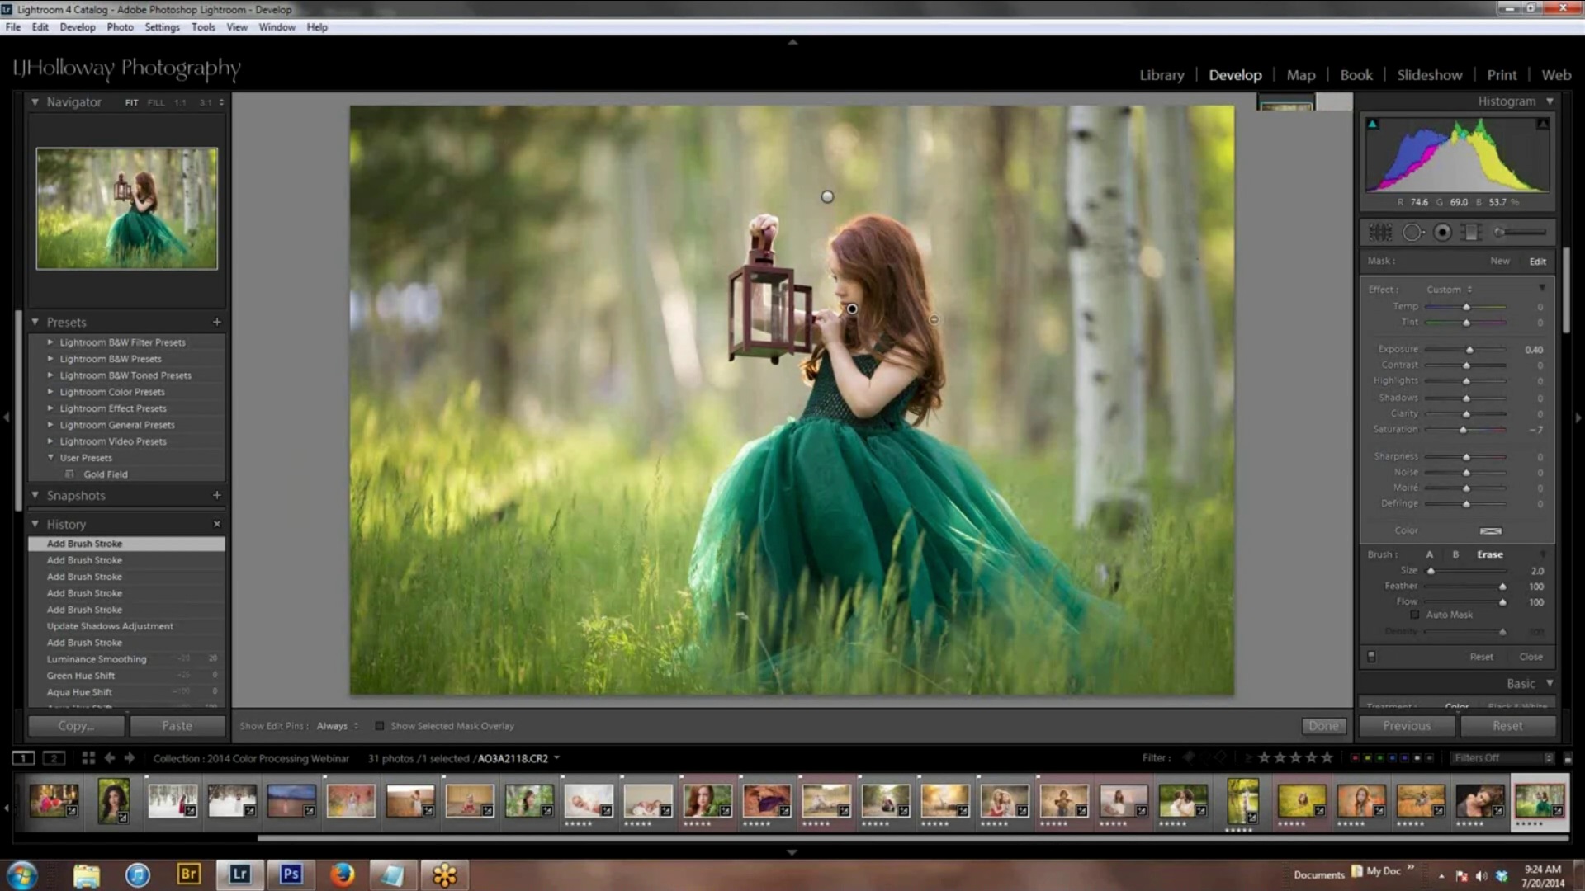Open the Develop menu
The width and height of the screenshot is (1585, 891).
78,27
